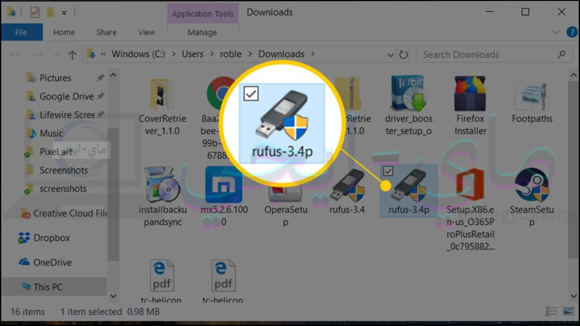Select the OperaSetup installer icon
The width and height of the screenshot is (580, 326).
(285, 193)
